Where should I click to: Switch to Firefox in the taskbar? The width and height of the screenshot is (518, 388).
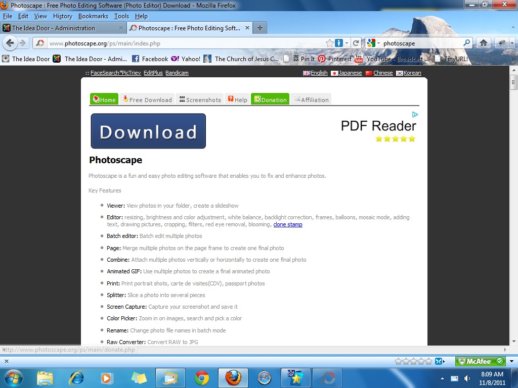(233, 378)
